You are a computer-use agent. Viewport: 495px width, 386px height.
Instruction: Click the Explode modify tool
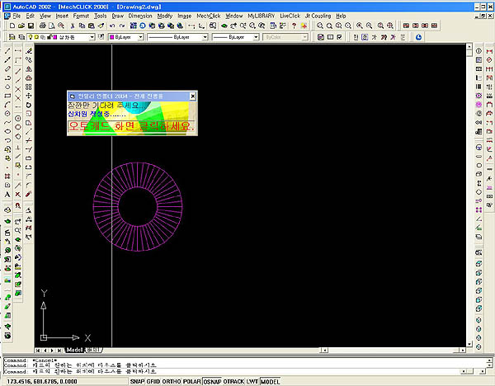click(29, 194)
